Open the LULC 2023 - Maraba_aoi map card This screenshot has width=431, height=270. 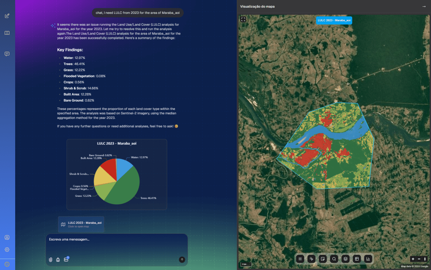(81, 224)
